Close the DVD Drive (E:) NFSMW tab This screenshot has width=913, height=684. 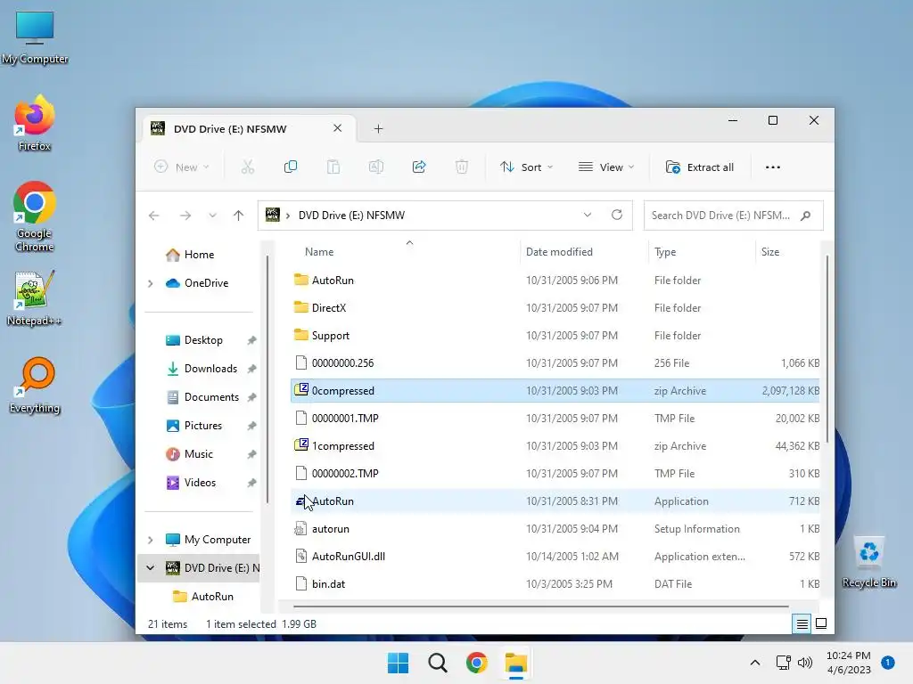coord(337,128)
